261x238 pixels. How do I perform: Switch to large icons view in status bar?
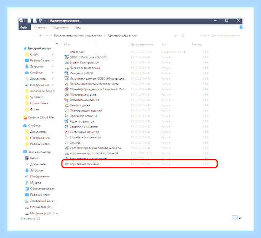tap(240, 218)
